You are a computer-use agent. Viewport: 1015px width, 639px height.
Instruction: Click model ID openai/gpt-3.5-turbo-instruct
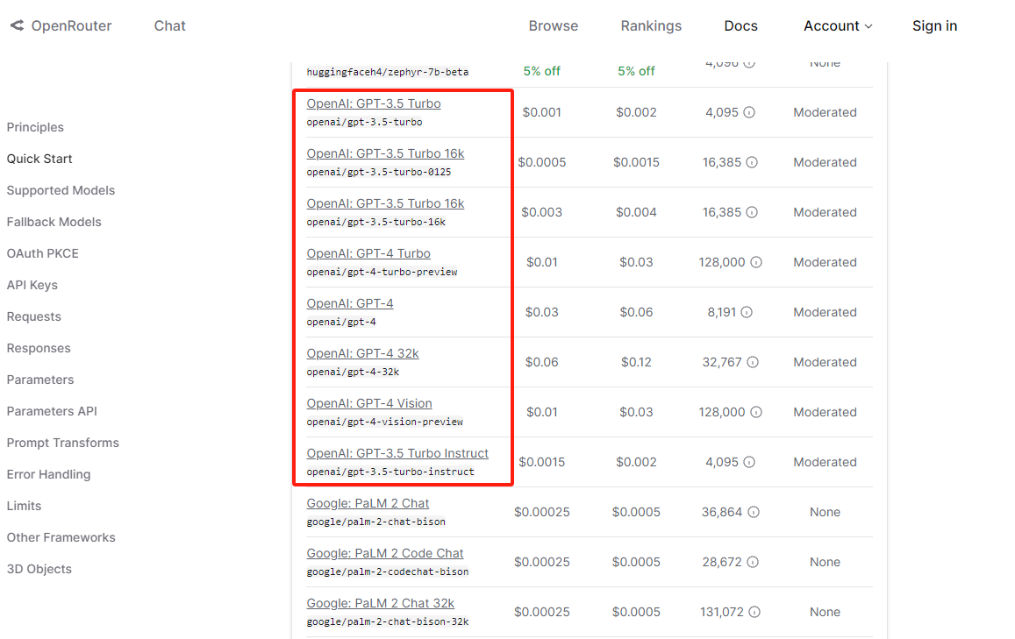(390, 472)
